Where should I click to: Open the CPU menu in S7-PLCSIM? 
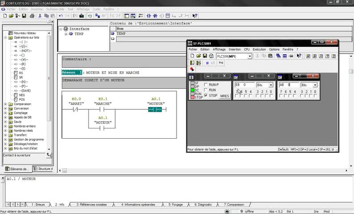246,49
